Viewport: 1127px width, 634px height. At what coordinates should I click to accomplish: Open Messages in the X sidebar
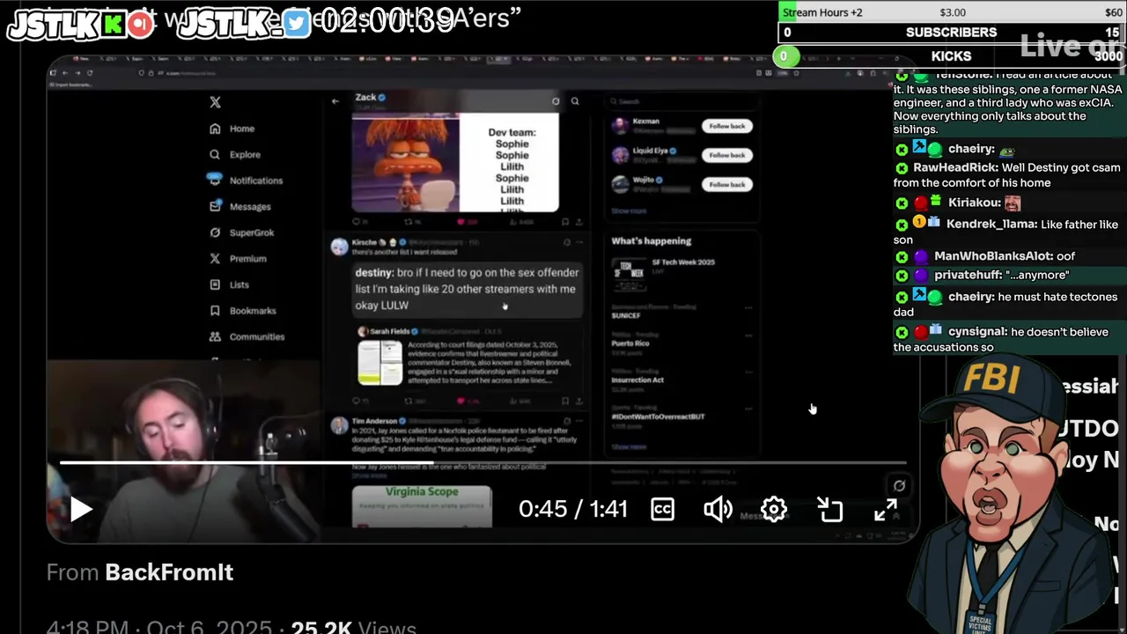pos(239,206)
